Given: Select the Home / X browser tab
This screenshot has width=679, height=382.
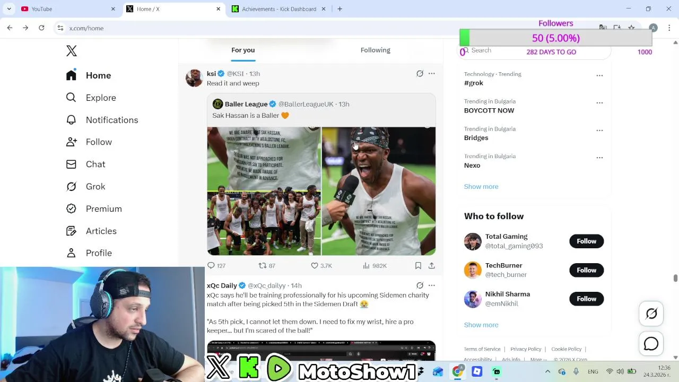Looking at the screenshot, I should tap(173, 9).
